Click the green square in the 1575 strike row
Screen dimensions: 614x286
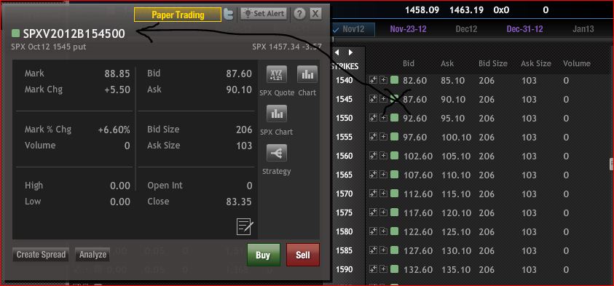point(394,212)
